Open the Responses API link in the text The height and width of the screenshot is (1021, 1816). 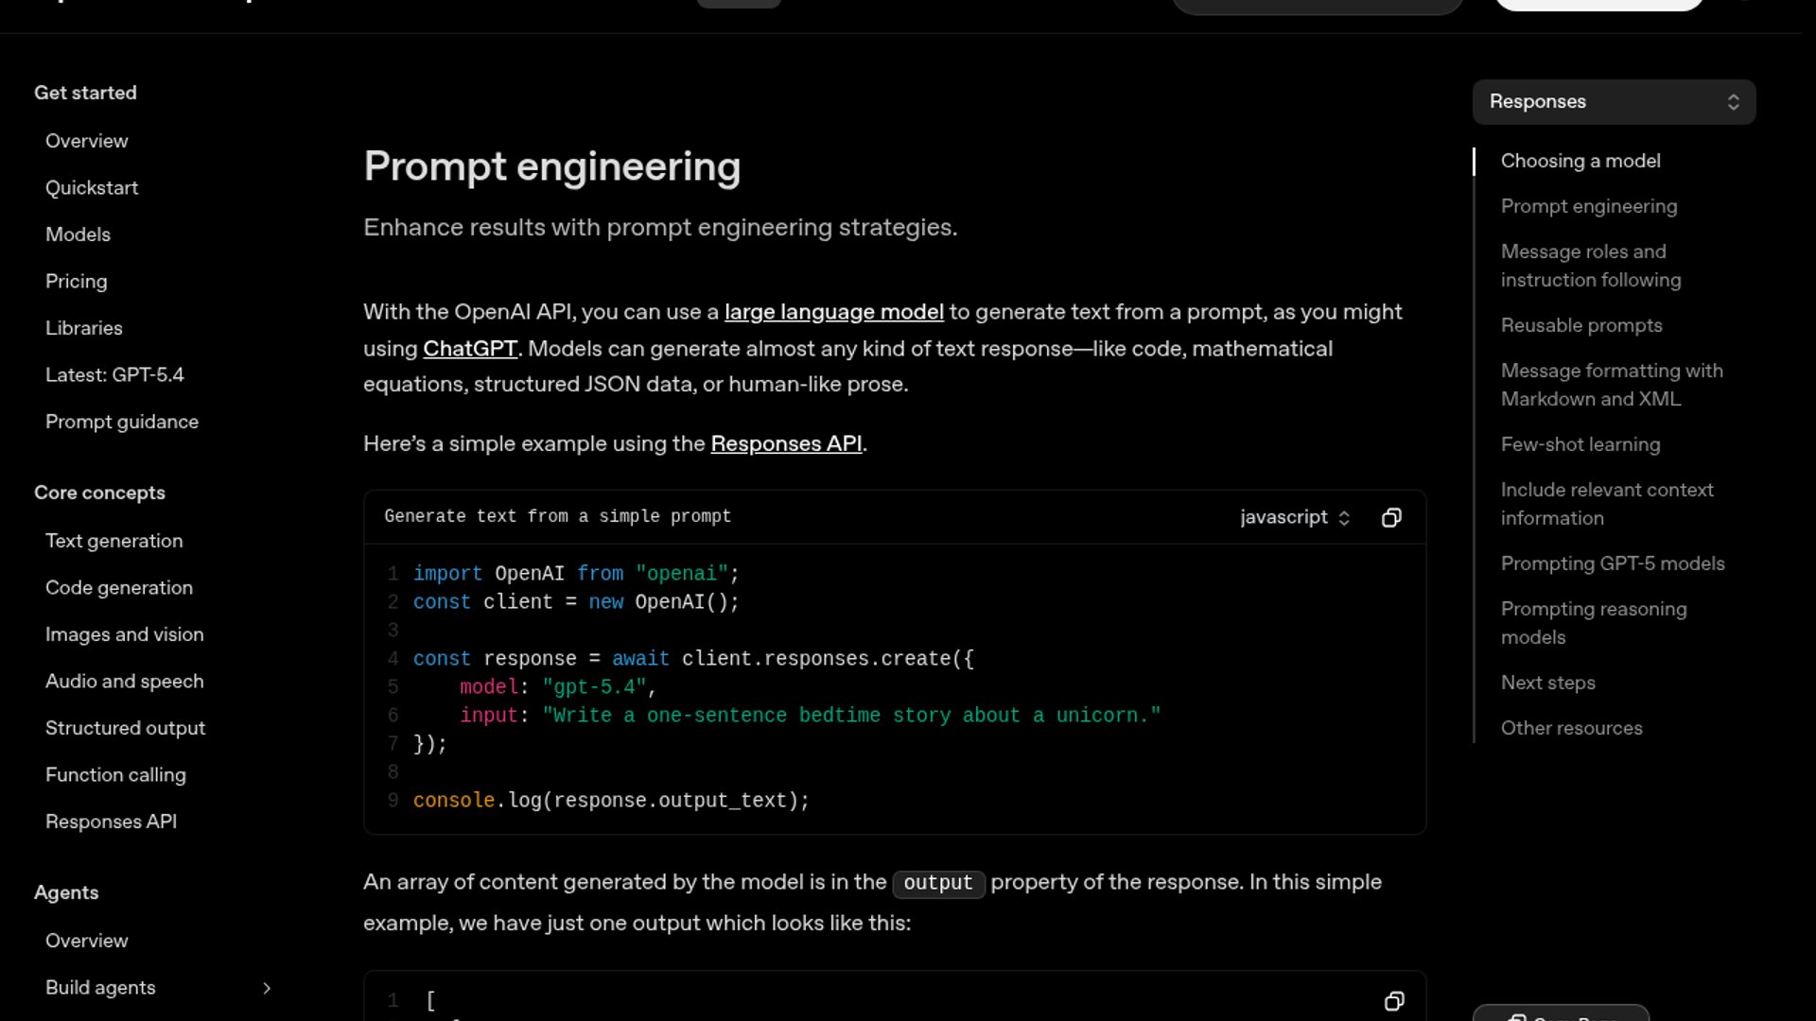[x=785, y=443]
